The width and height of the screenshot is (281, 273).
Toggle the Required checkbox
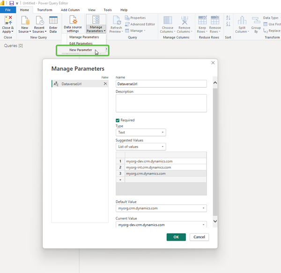pos(118,120)
